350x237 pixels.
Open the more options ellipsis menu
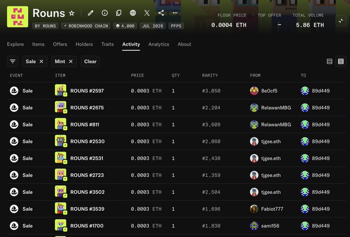[175, 13]
